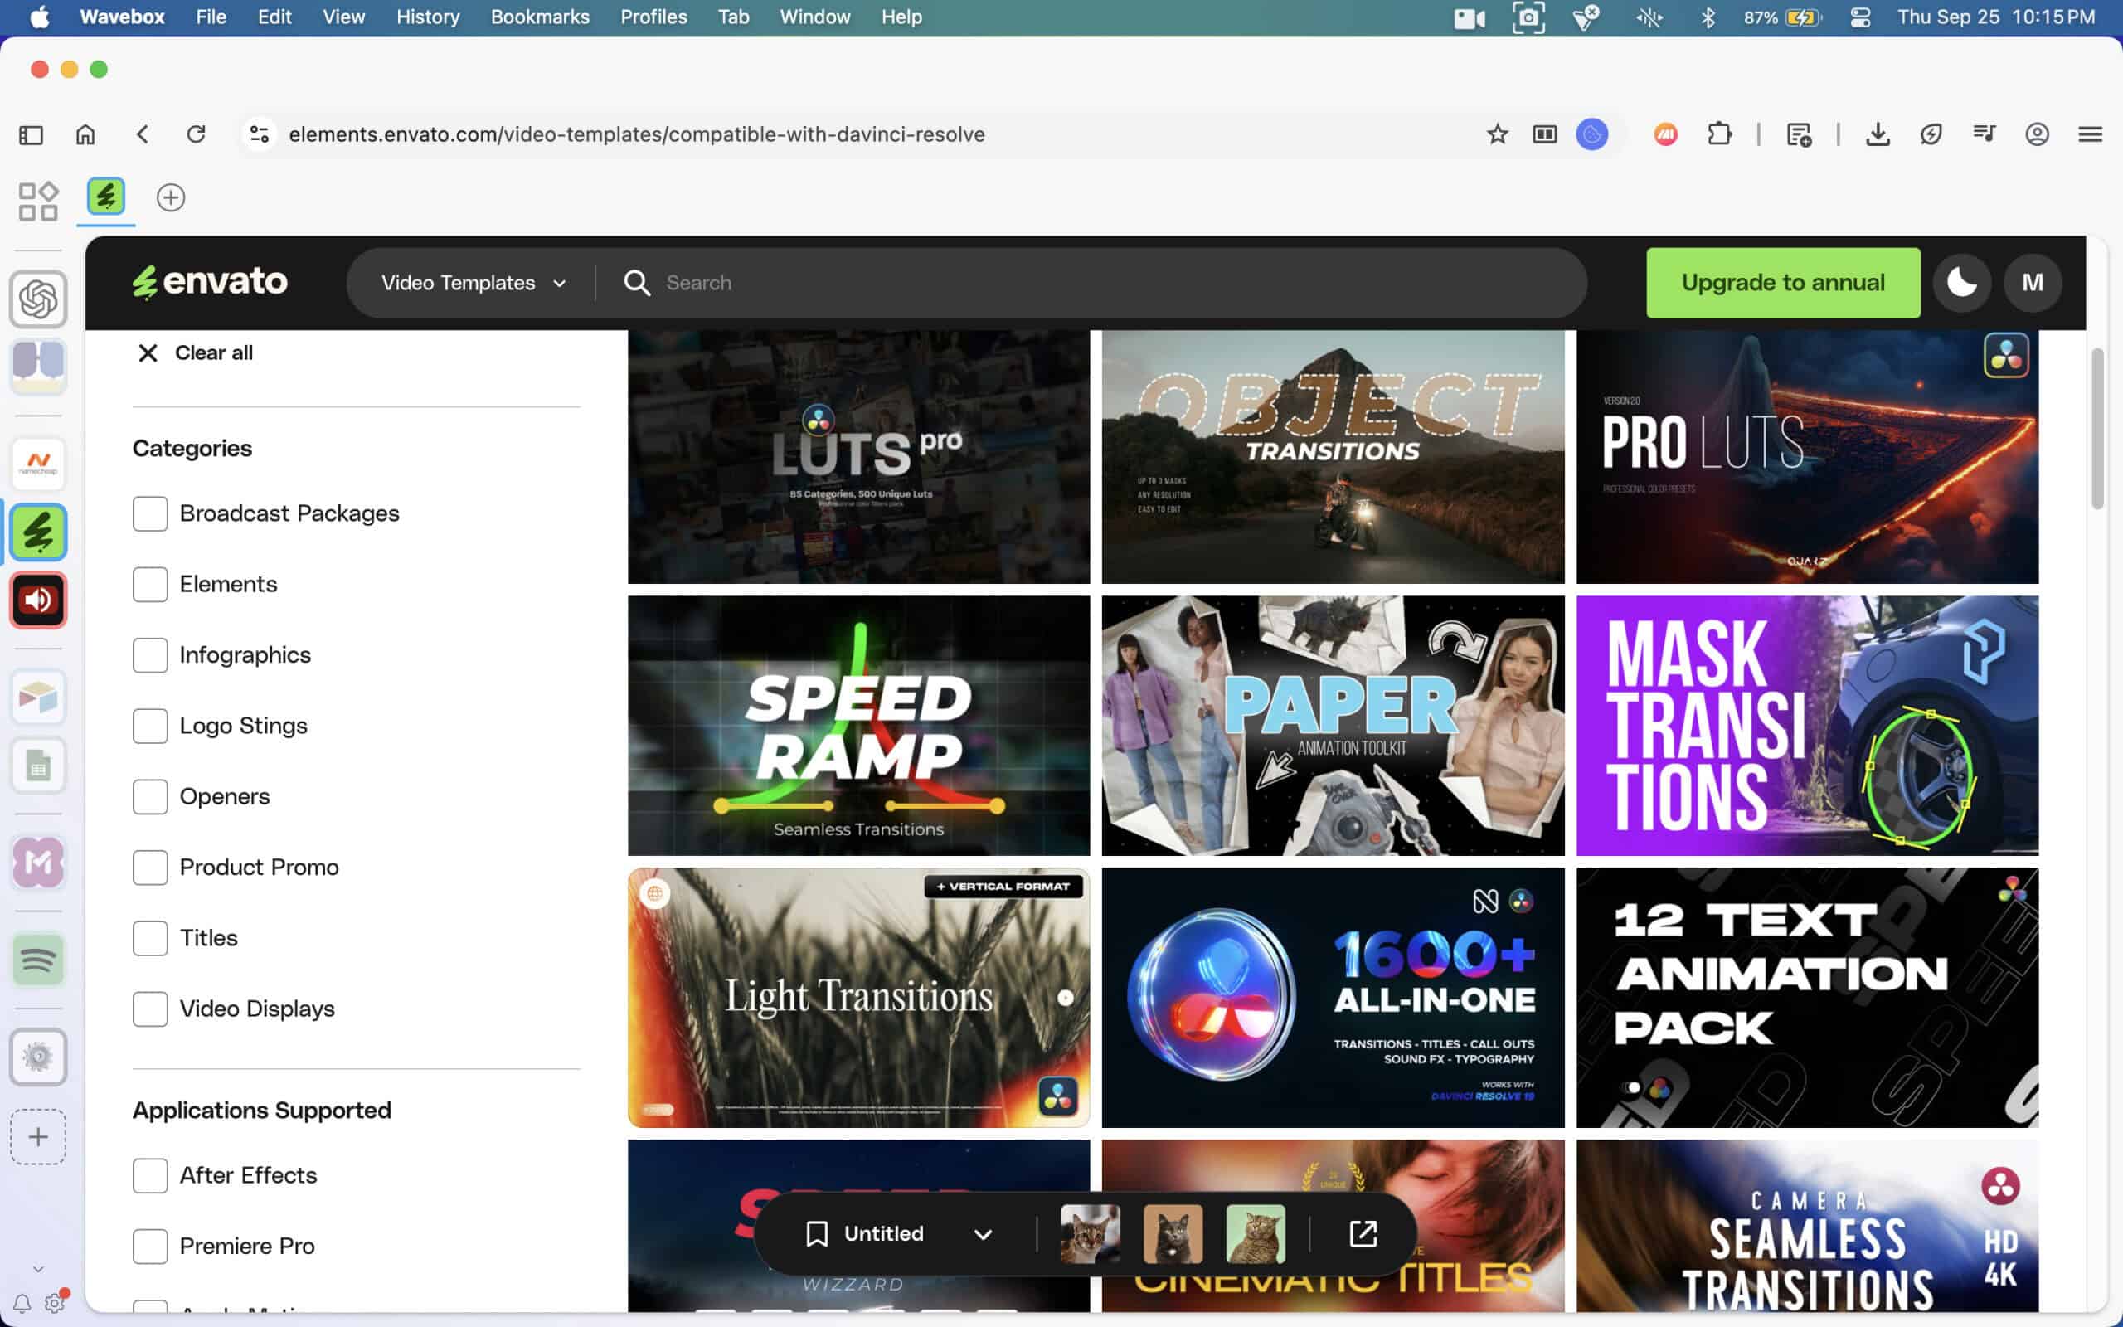
Task: Check the Broadcast Packages checkbox
Action: (x=150, y=513)
